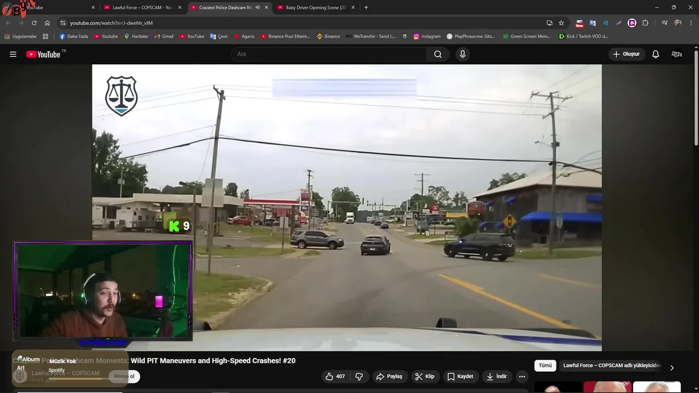The width and height of the screenshot is (699, 393).
Task: Open more actions three-dot menu
Action: click(x=522, y=376)
